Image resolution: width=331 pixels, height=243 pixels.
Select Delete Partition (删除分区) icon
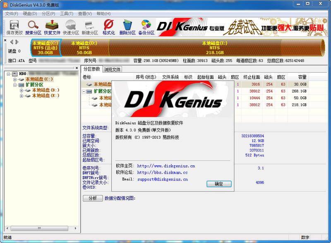(127, 27)
